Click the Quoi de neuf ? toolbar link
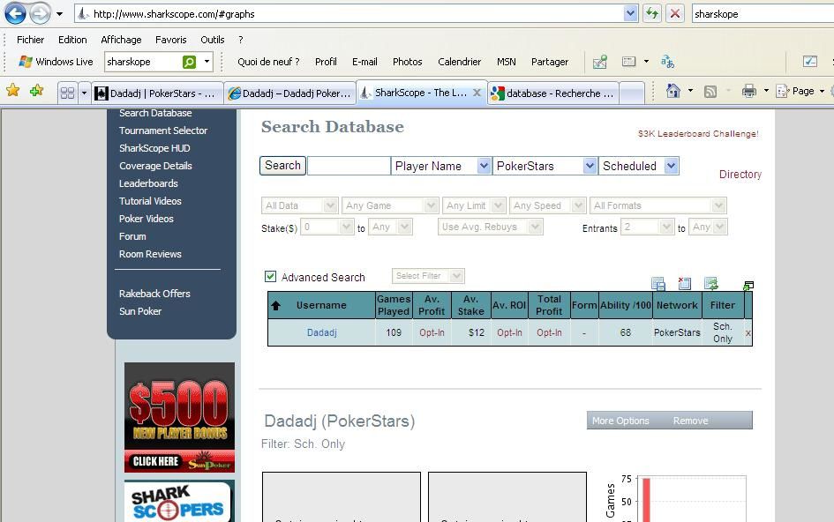This screenshot has width=834, height=522. click(x=268, y=62)
